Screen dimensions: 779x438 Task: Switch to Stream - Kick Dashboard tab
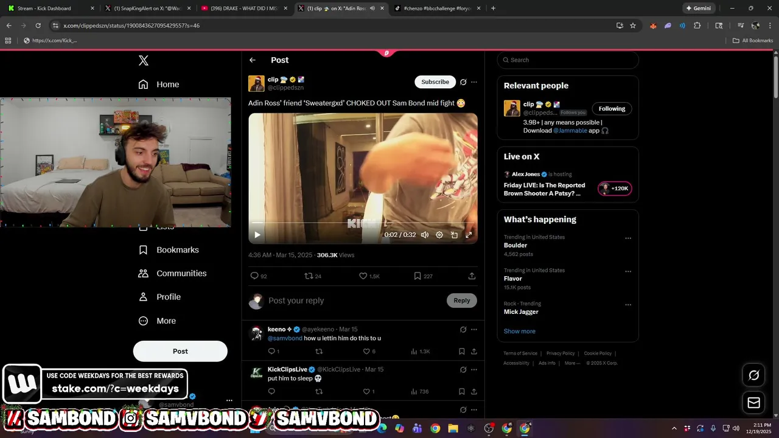click(x=51, y=9)
